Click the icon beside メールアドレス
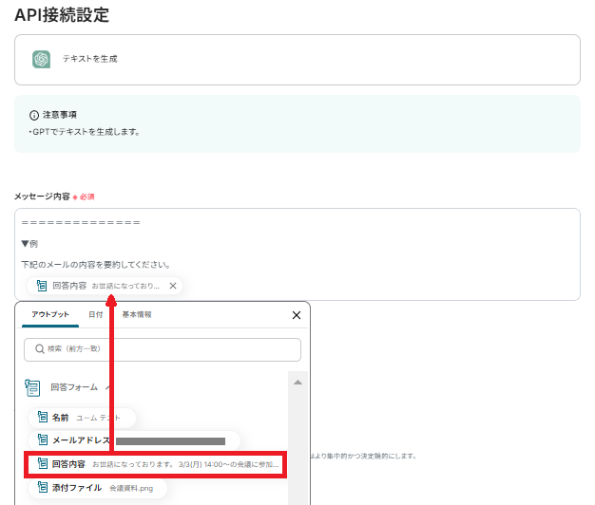Viewport: 595px width, 505px height. pyautogui.click(x=43, y=440)
